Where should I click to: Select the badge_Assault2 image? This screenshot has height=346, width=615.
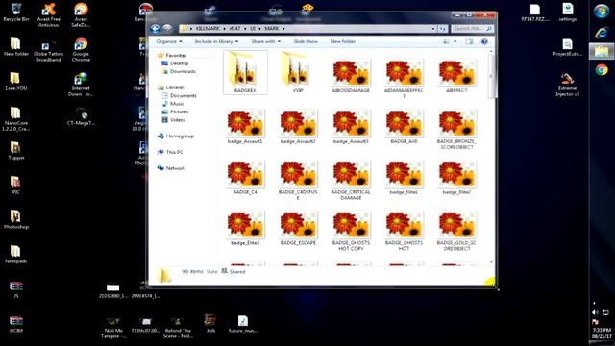[x=298, y=126]
